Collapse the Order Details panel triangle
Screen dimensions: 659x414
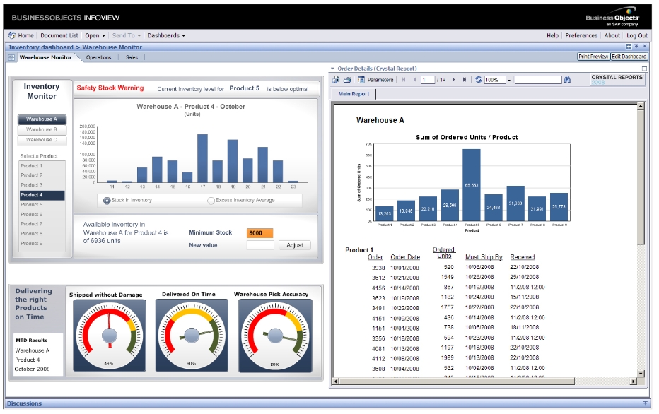(x=332, y=69)
